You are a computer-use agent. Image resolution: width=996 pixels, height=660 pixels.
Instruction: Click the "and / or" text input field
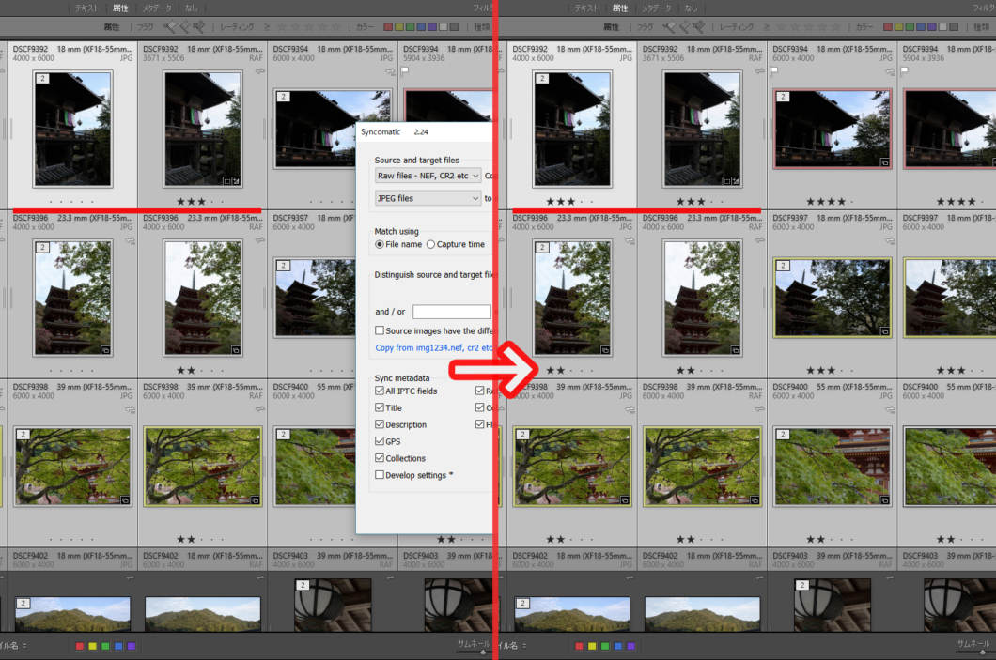click(451, 312)
